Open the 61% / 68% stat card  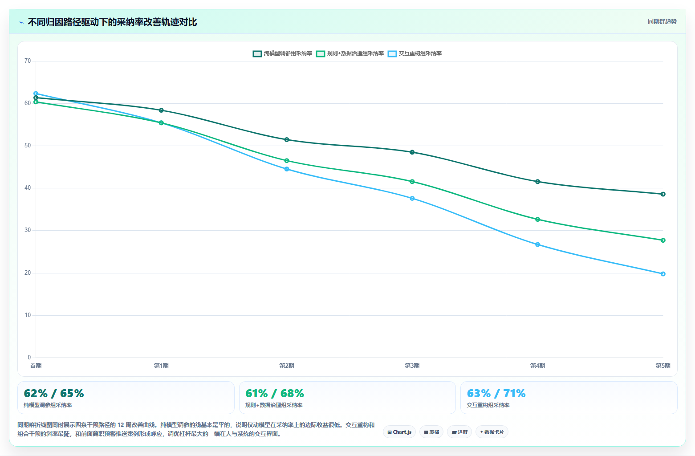[347, 398]
